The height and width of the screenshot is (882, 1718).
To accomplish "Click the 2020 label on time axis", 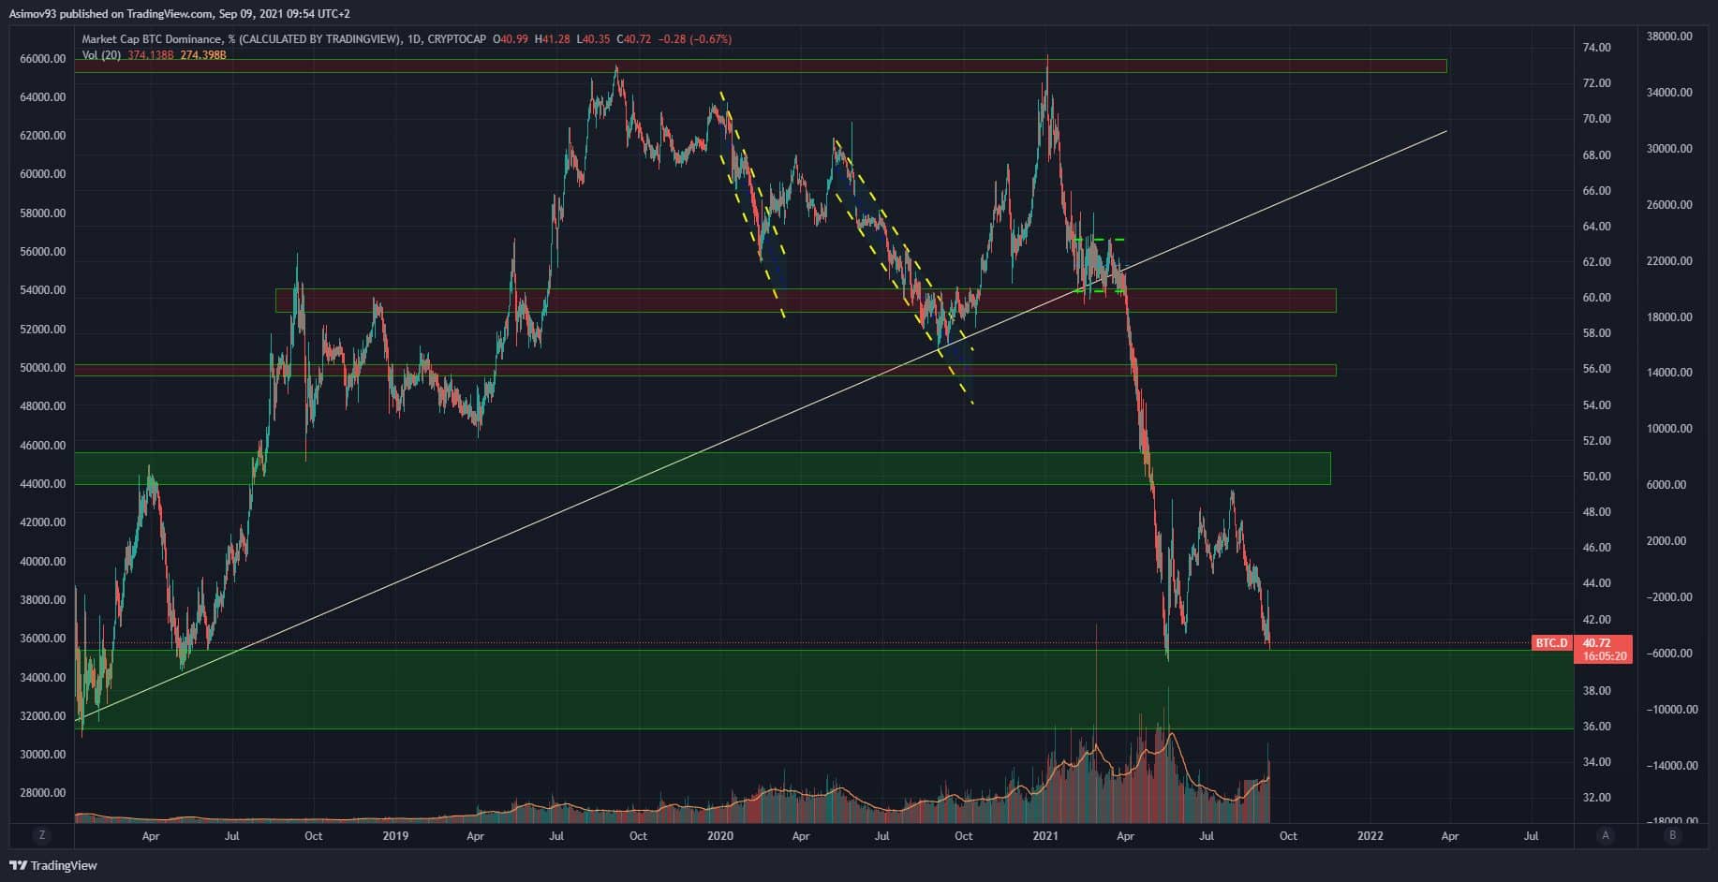I will pos(719,835).
